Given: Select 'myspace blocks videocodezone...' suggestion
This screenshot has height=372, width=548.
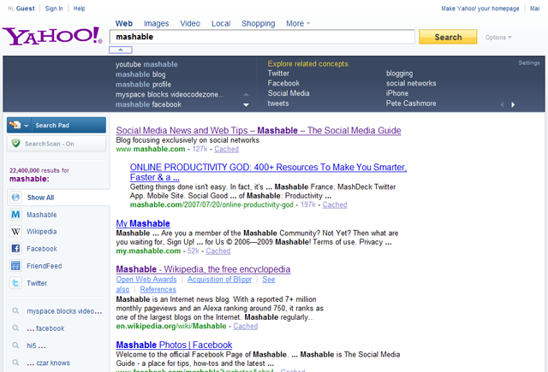Looking at the screenshot, I should point(170,95).
